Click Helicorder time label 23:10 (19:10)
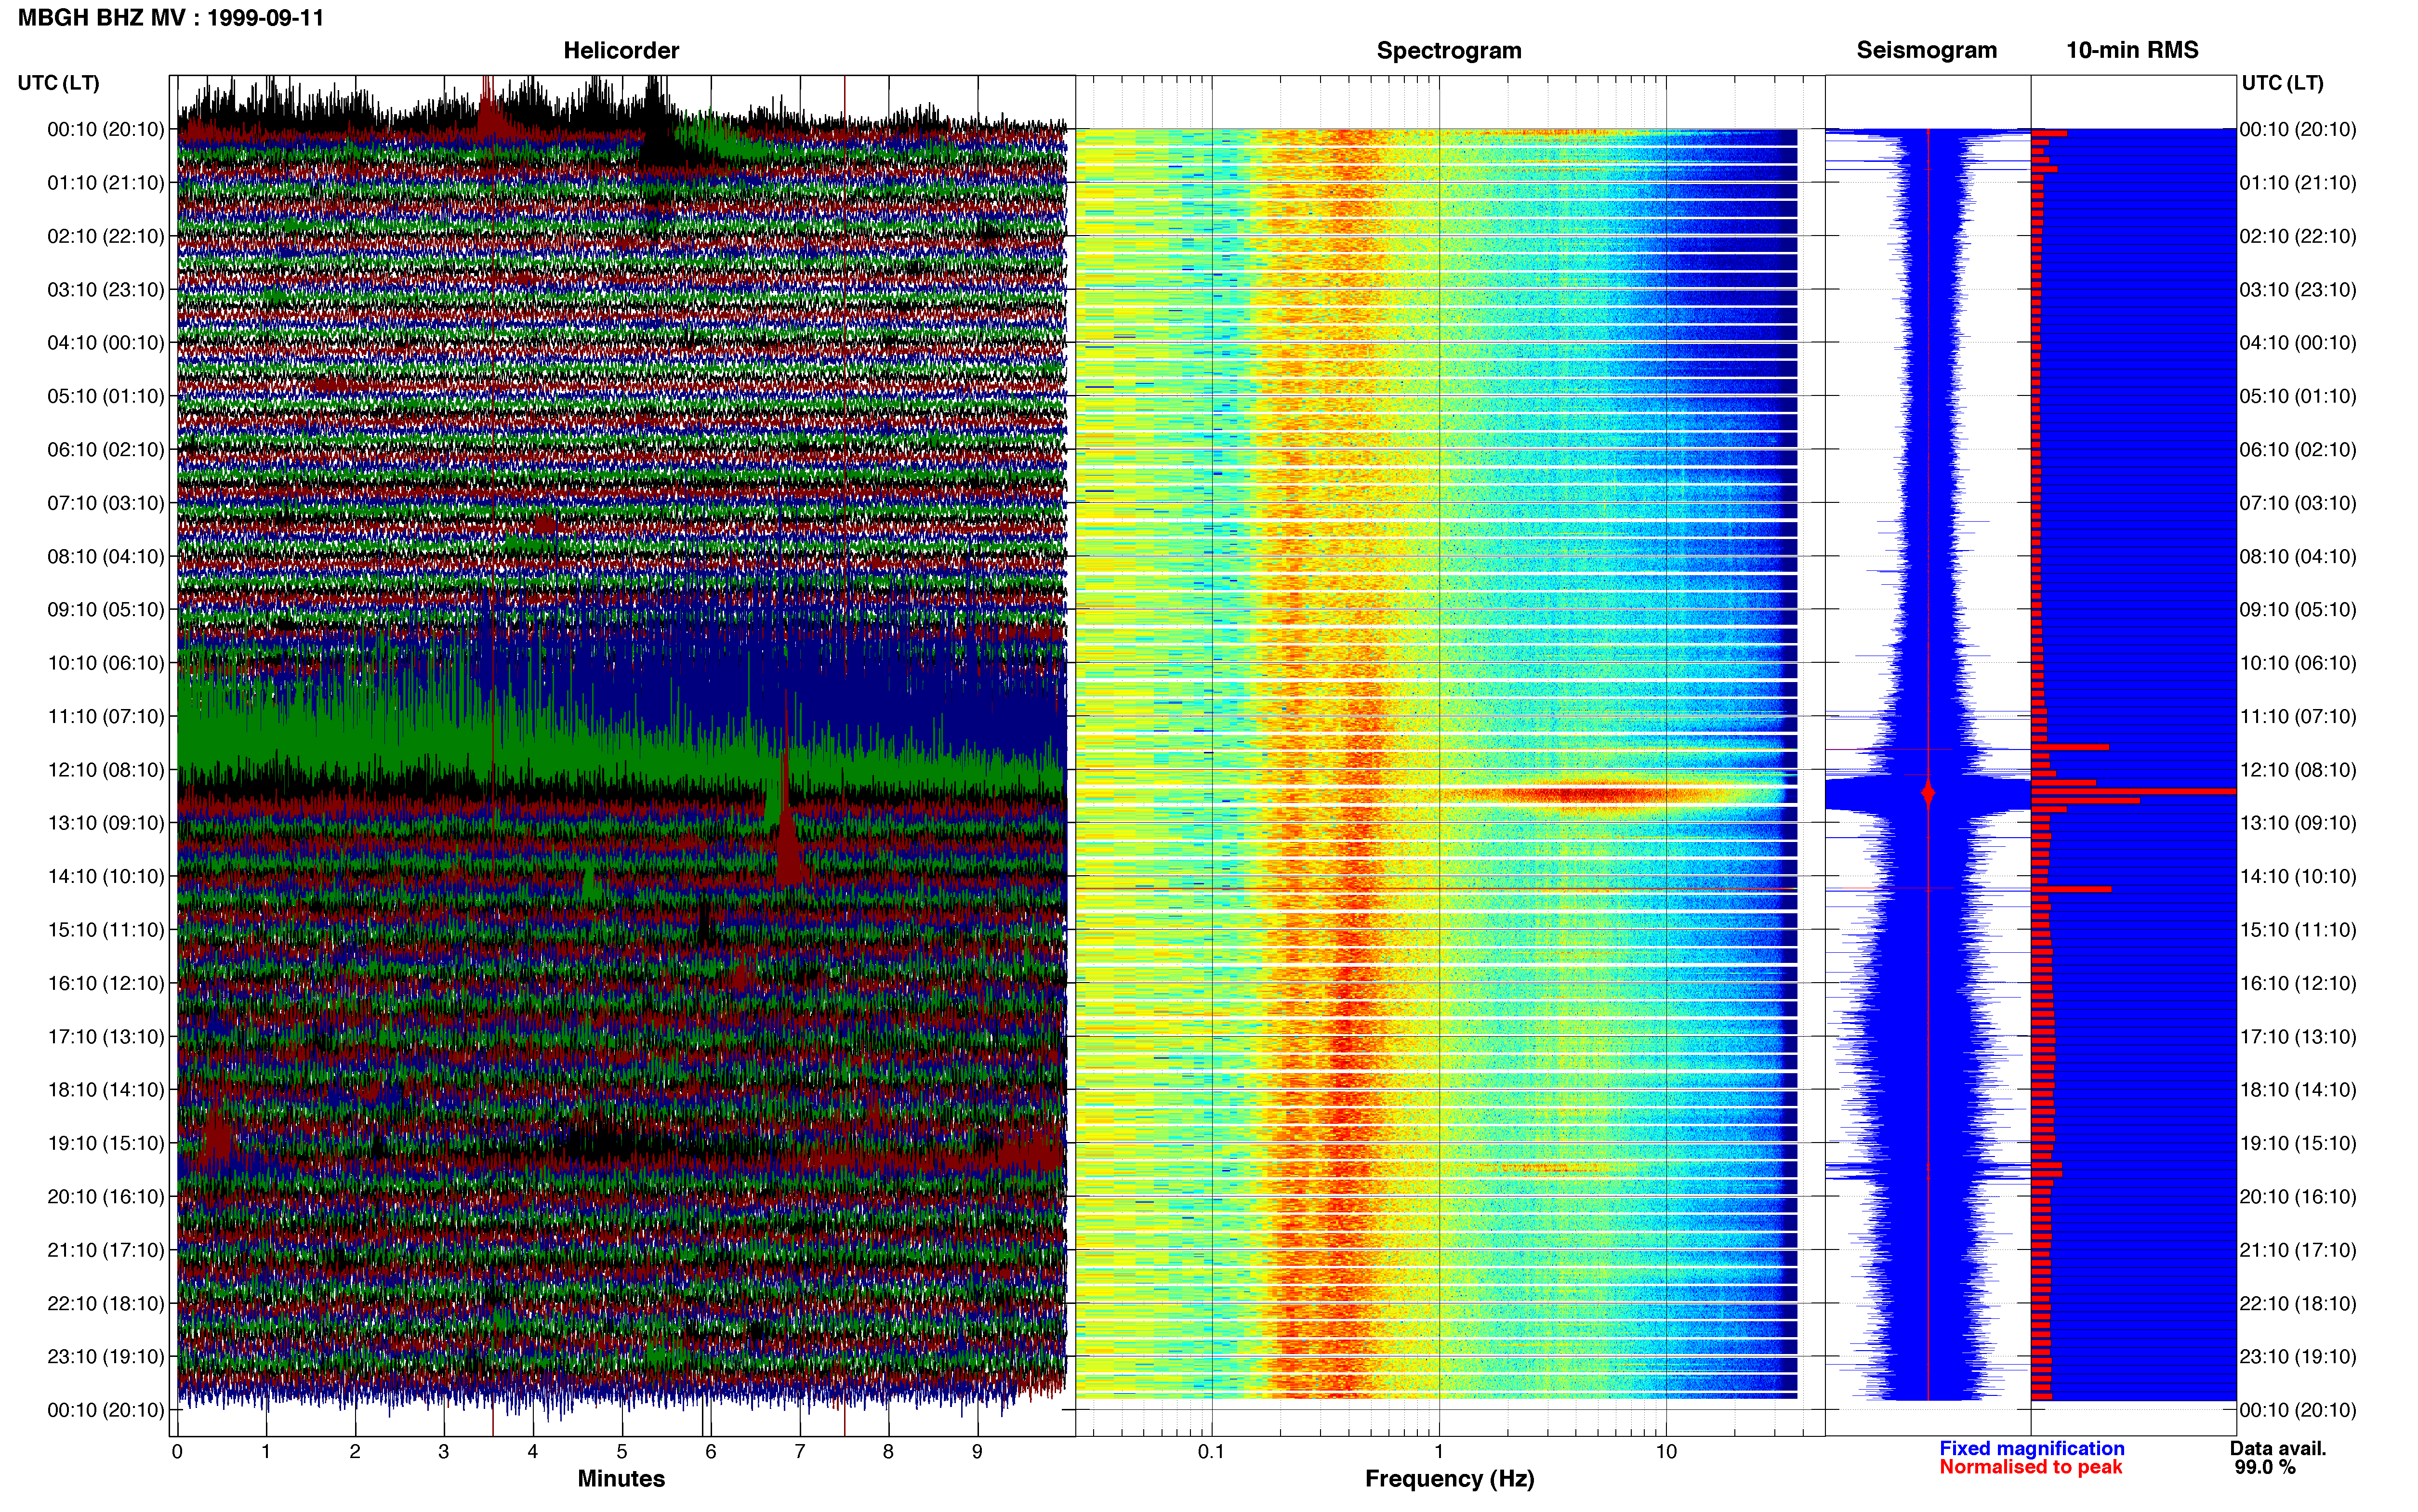This screenshot has height=1512, width=2418. coord(106,1357)
